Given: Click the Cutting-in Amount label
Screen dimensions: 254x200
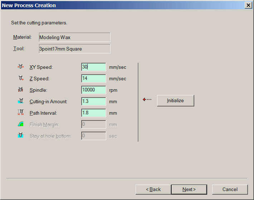Looking at the screenshot, I should point(48,102).
